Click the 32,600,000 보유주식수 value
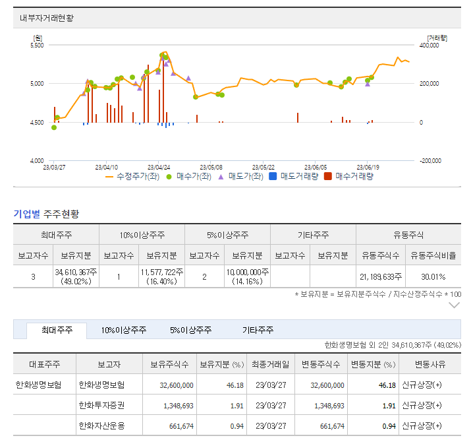Viewport: 471px width, 442px height. click(177, 385)
